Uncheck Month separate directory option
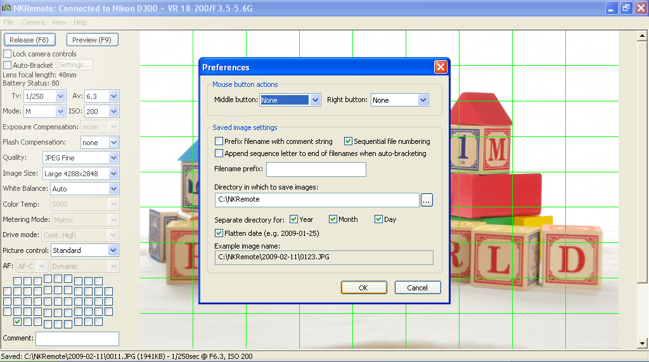The image size is (649, 362). click(333, 219)
